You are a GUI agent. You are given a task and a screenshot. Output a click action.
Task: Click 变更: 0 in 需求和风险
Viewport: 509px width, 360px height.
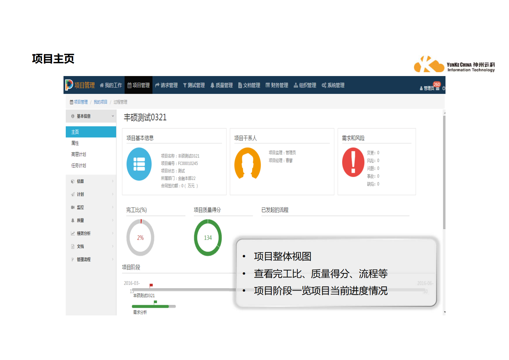[x=373, y=153]
